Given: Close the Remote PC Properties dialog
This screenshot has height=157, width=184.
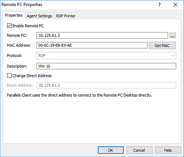Looking at the screenshot, I should [175, 5].
